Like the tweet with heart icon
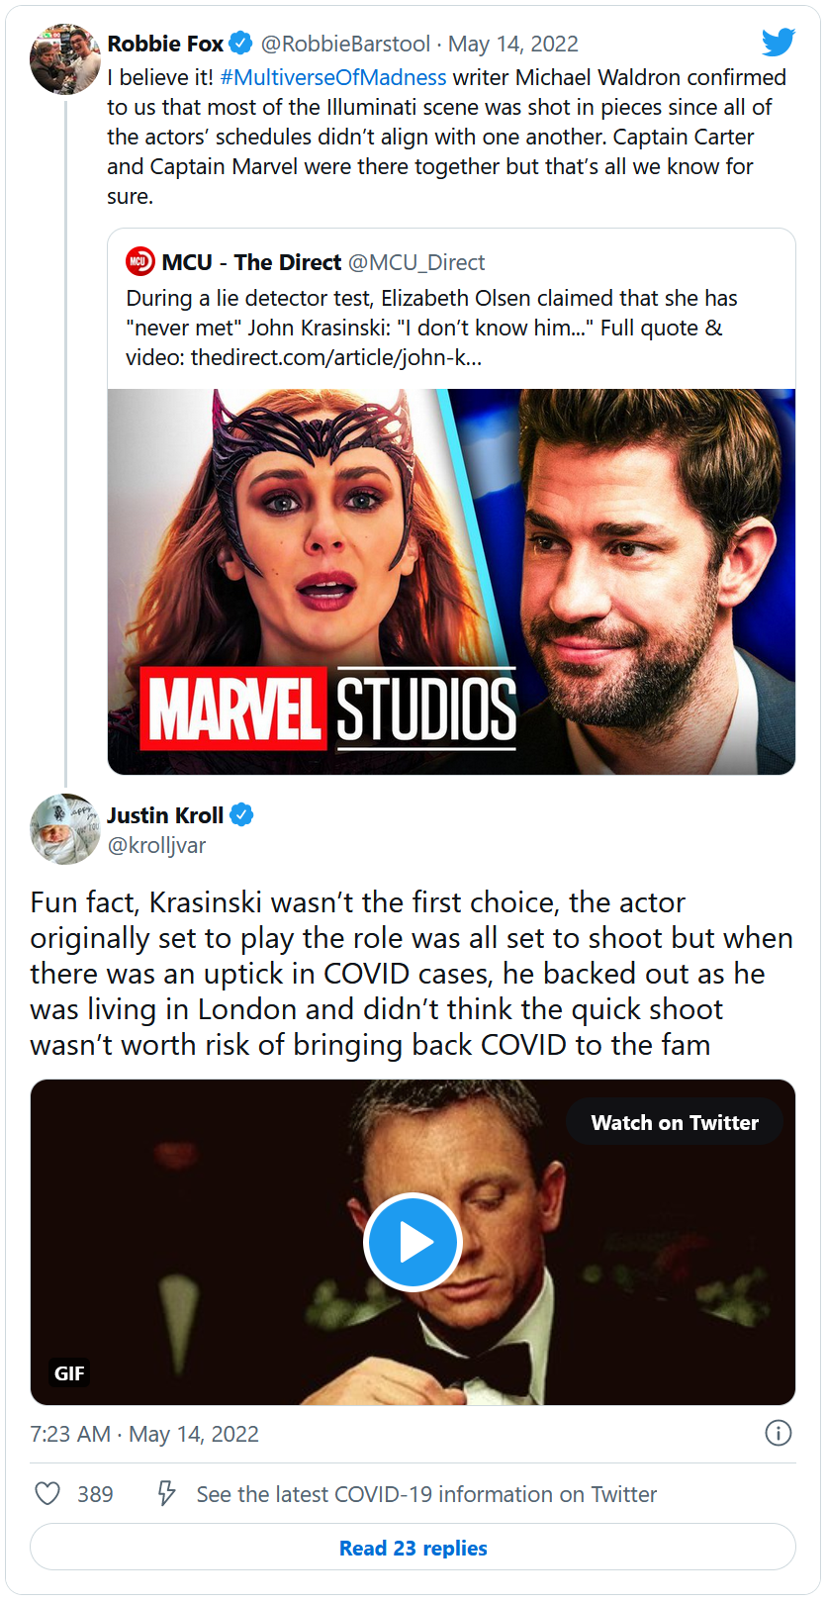 click(47, 1493)
